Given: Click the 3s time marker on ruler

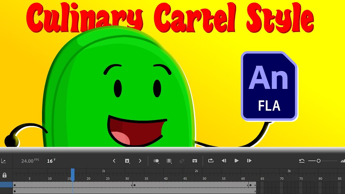Looking at the screenshot, I should pos(289,171).
